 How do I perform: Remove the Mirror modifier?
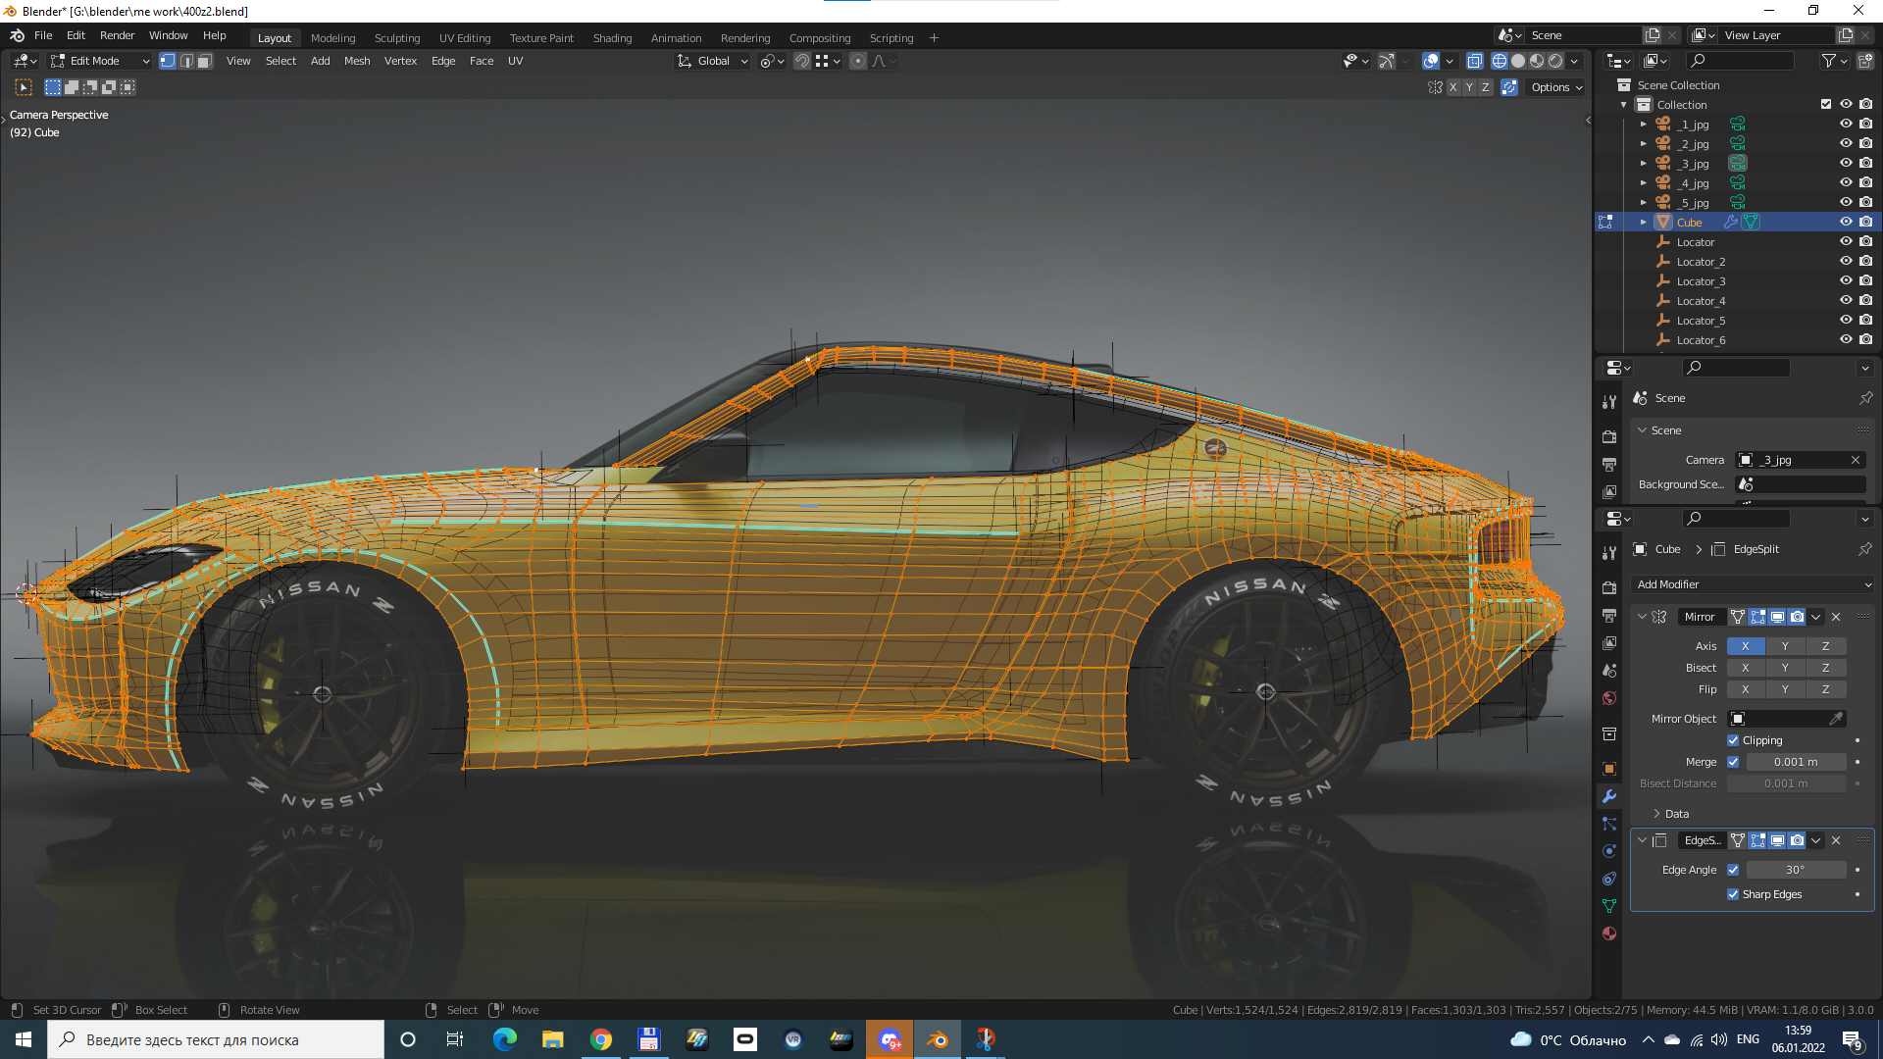click(x=1836, y=617)
